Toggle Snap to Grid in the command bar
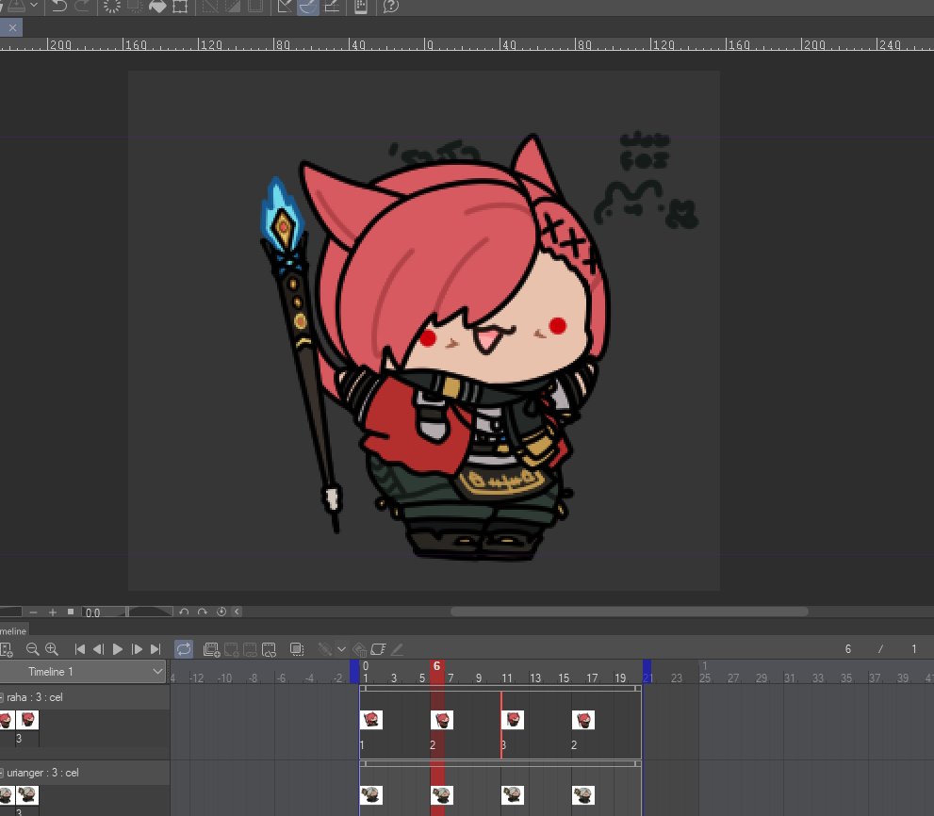934x816 pixels. [x=332, y=6]
